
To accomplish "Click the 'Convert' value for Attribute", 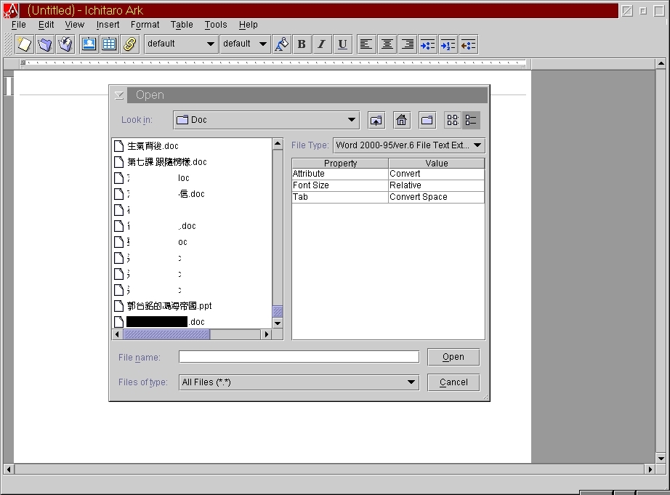I will click(x=437, y=174).
